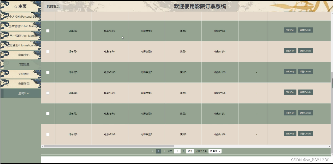Open 电影中心 in the sidebar
Viewport: 333px width, 164px height.
20,55
